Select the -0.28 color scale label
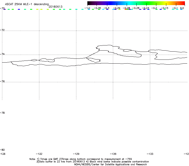 coord(126,8)
